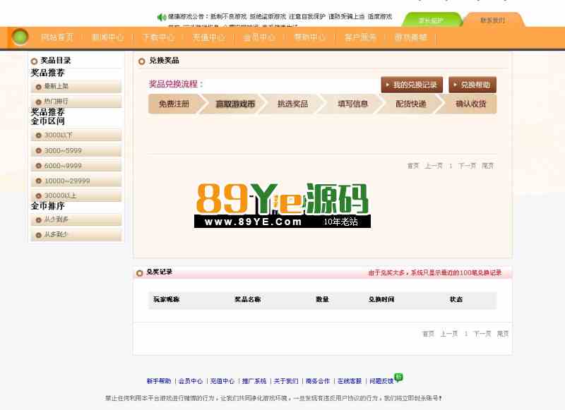Switch to the 联系我们 tab
This screenshot has width=565, height=410.
[x=493, y=20]
